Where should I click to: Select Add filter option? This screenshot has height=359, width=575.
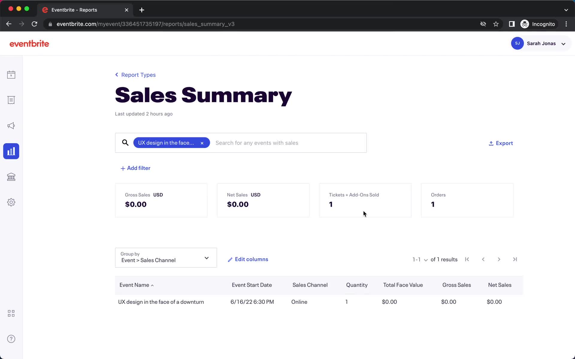click(135, 168)
